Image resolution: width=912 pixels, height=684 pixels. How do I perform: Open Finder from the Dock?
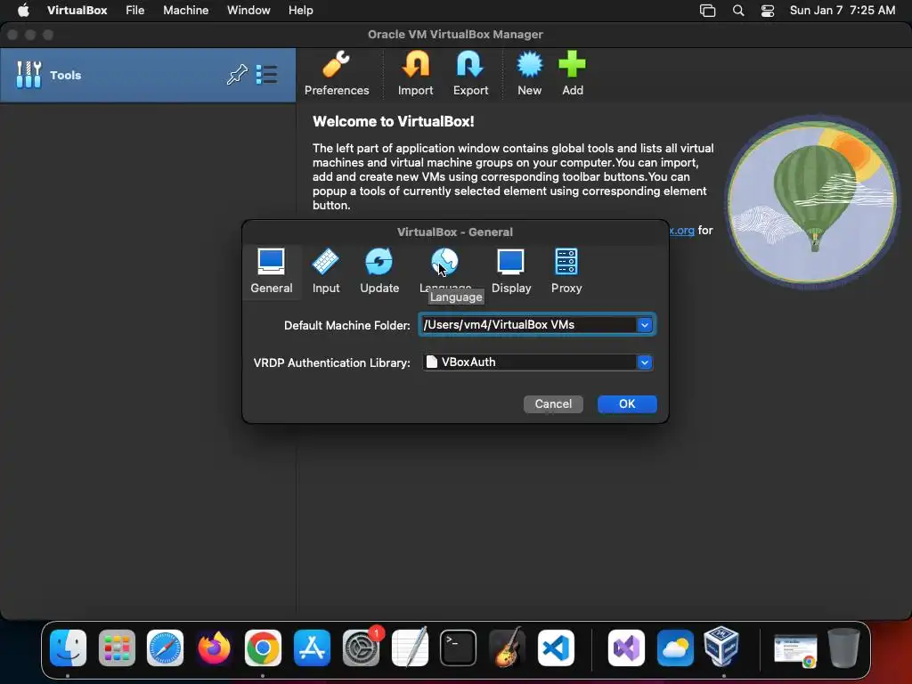68,647
